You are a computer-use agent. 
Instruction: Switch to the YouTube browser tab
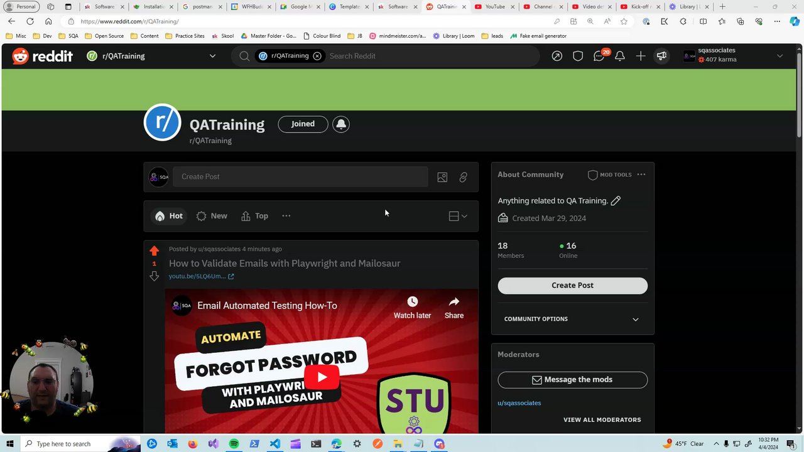[494, 7]
